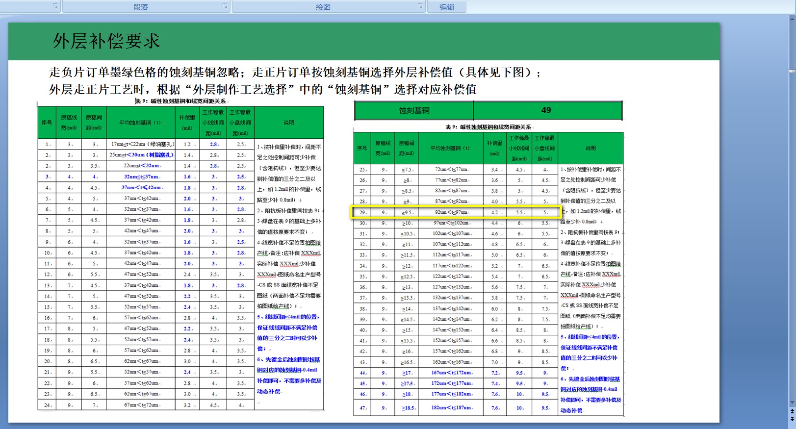The image size is (796, 429).
Task: Open the dialog launcher left of 段落 group
Action: point(55,6)
